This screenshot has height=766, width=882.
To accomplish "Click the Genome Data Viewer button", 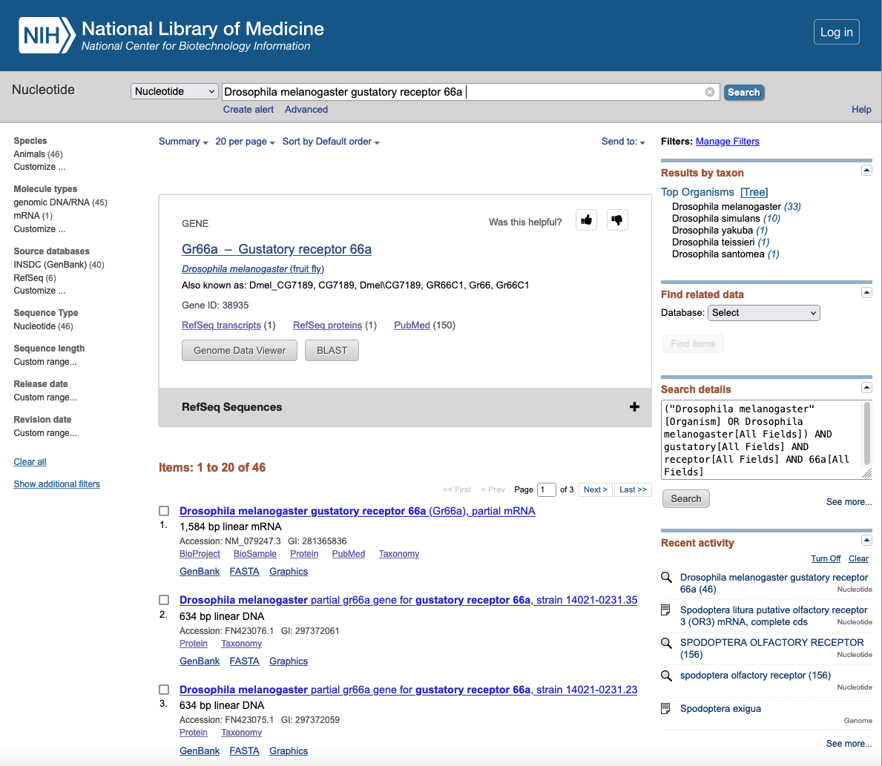I will pyautogui.click(x=240, y=351).
